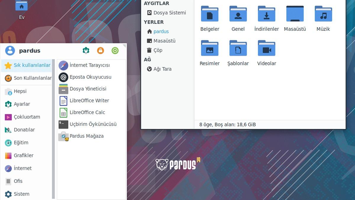Open settings from the menu header icon
This screenshot has height=200, width=355.
click(86, 51)
